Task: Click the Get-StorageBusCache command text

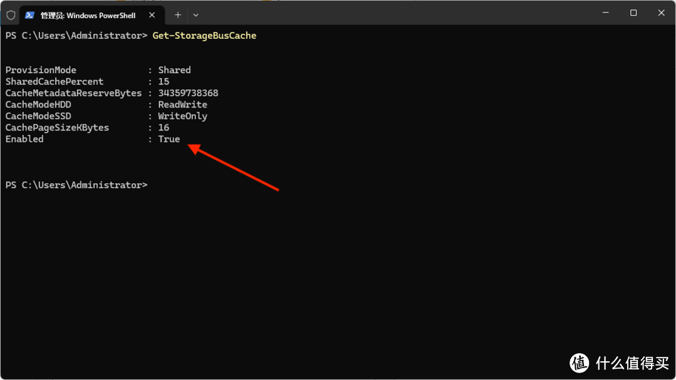Action: [x=204, y=36]
